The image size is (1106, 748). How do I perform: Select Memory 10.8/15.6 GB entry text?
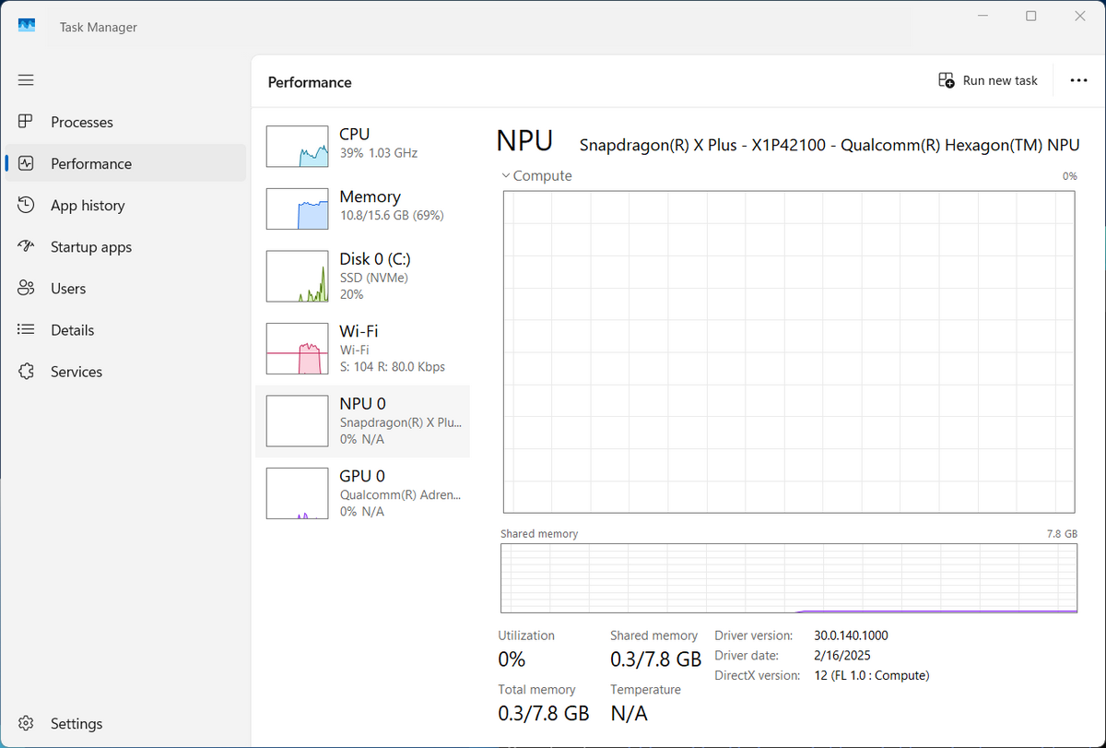tap(392, 206)
